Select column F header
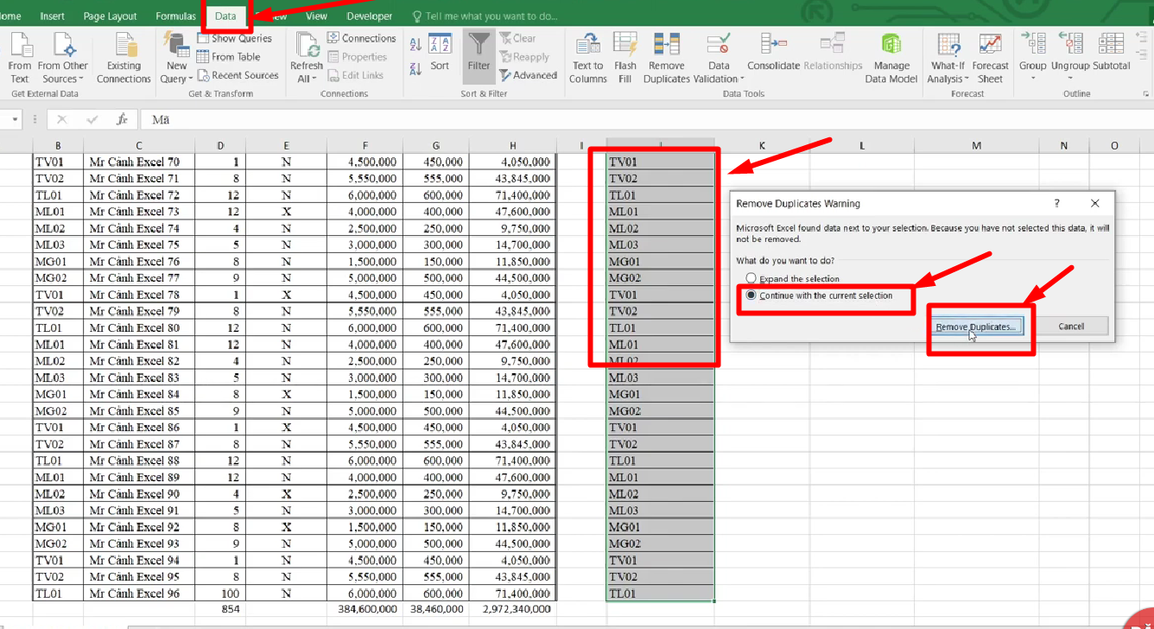Screen dimensions: 1154x629 [365, 145]
